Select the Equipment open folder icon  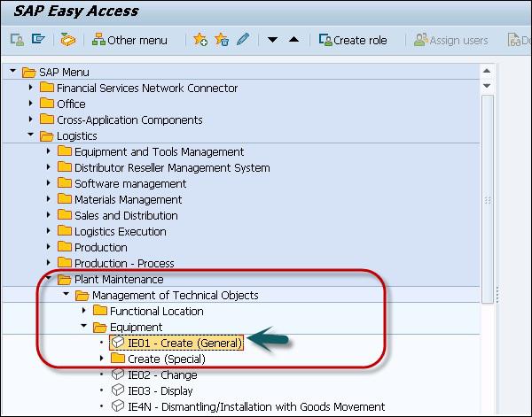[x=100, y=328]
